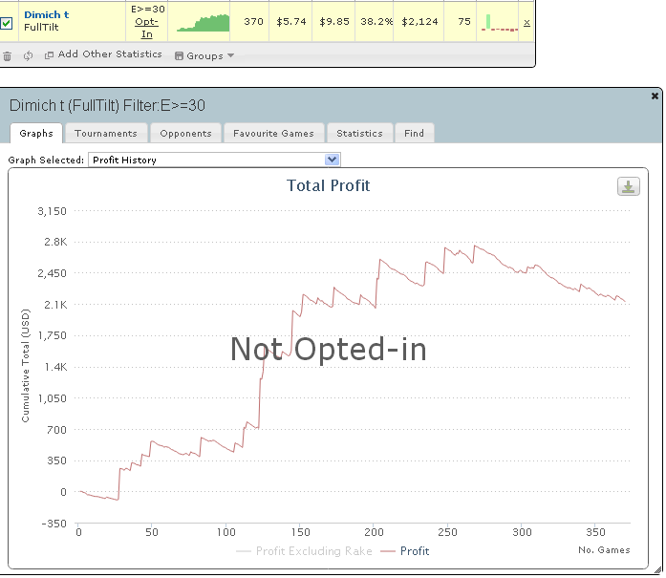Switch to the Graphs tab
This screenshot has width=666, height=578.
click(x=36, y=134)
